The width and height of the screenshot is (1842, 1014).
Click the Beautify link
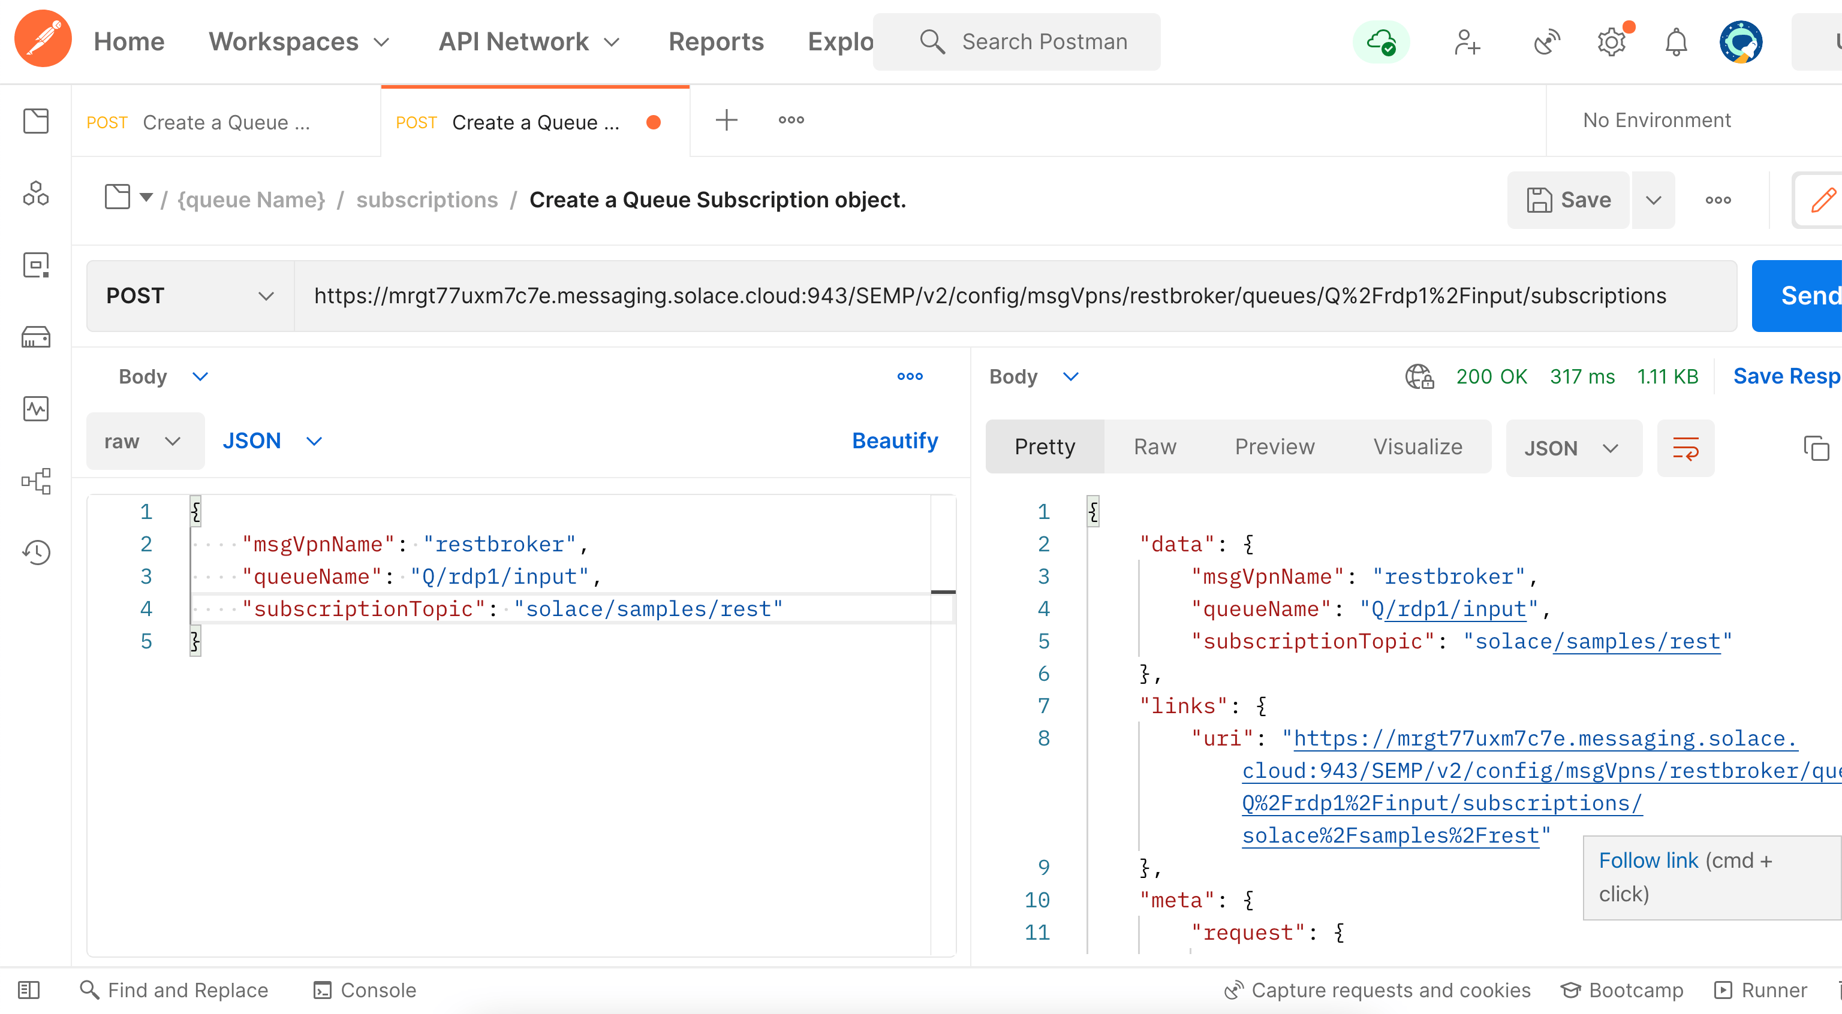pos(895,440)
